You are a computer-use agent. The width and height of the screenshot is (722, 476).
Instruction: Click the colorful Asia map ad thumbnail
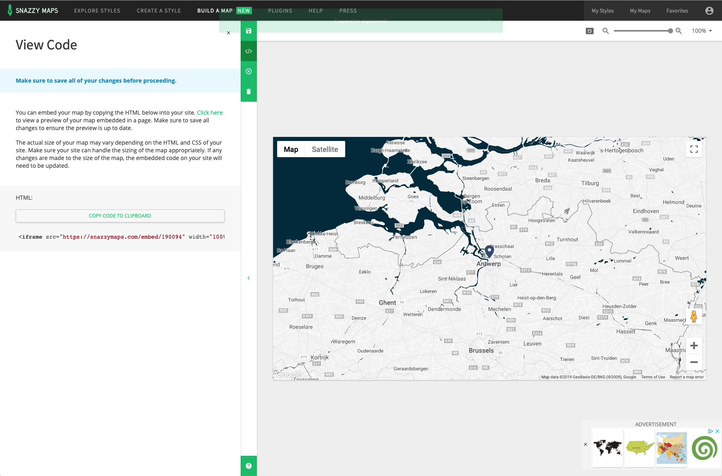[x=672, y=448]
